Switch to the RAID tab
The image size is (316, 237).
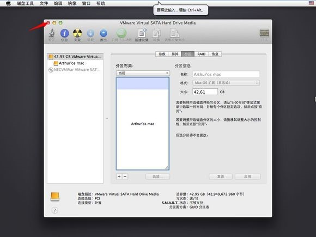coord(202,54)
